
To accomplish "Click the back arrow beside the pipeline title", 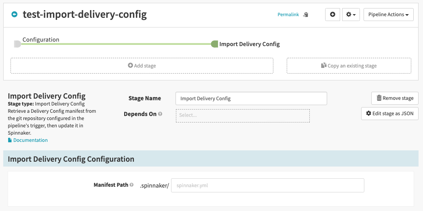I will point(15,15).
